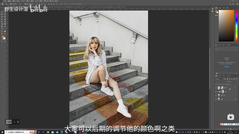Click the three-dots more align options

point(61,4)
